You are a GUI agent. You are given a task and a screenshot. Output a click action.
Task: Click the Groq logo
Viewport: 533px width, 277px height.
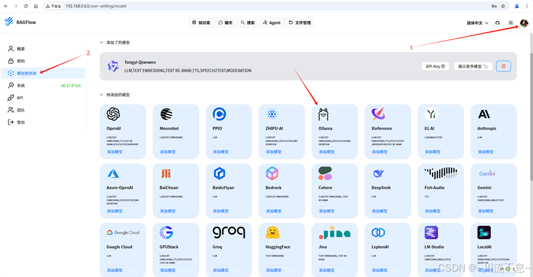click(229, 232)
